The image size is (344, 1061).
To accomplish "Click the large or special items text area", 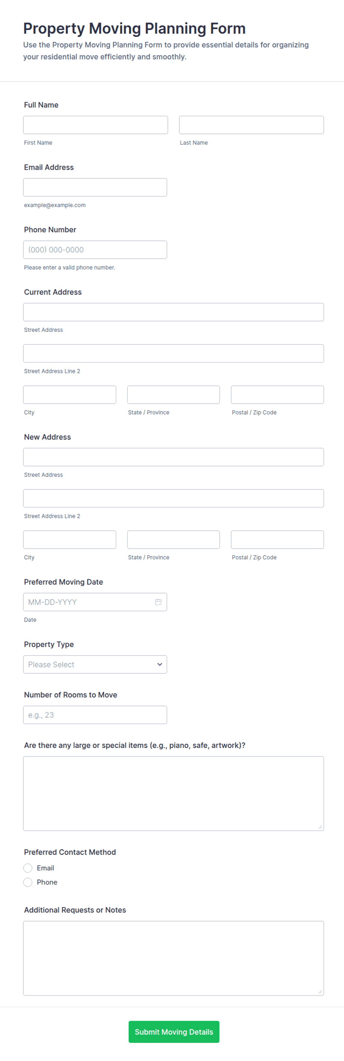I will click(173, 793).
